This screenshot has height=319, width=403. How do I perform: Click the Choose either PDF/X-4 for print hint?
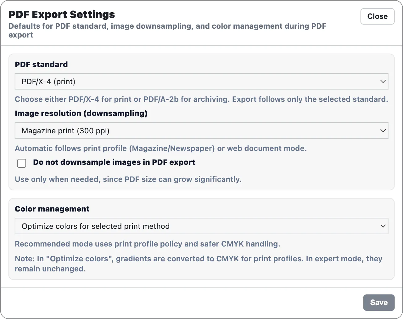click(201, 99)
